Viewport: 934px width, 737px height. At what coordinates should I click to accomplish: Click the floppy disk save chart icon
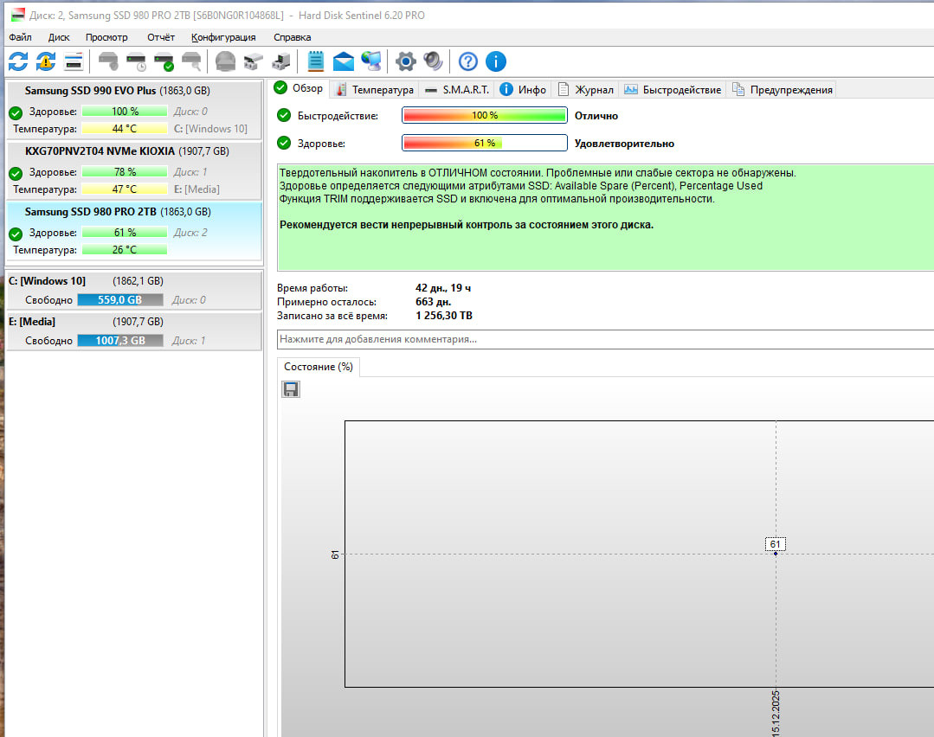pyautogui.click(x=291, y=389)
